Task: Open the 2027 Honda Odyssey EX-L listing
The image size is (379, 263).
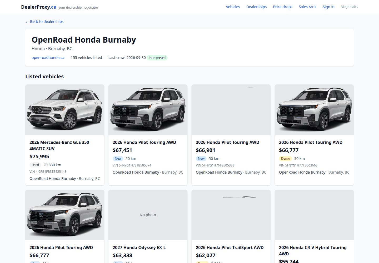Action: [x=139, y=247]
